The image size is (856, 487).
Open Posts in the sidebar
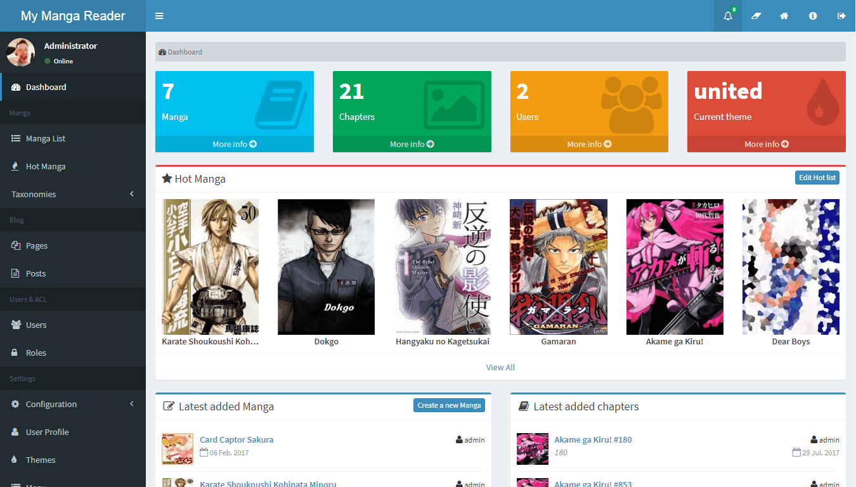tap(73, 273)
